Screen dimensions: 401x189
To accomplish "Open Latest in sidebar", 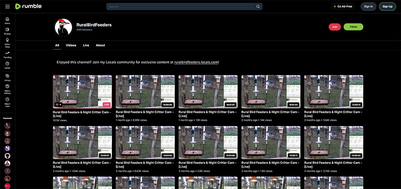I will click(x=7, y=65).
